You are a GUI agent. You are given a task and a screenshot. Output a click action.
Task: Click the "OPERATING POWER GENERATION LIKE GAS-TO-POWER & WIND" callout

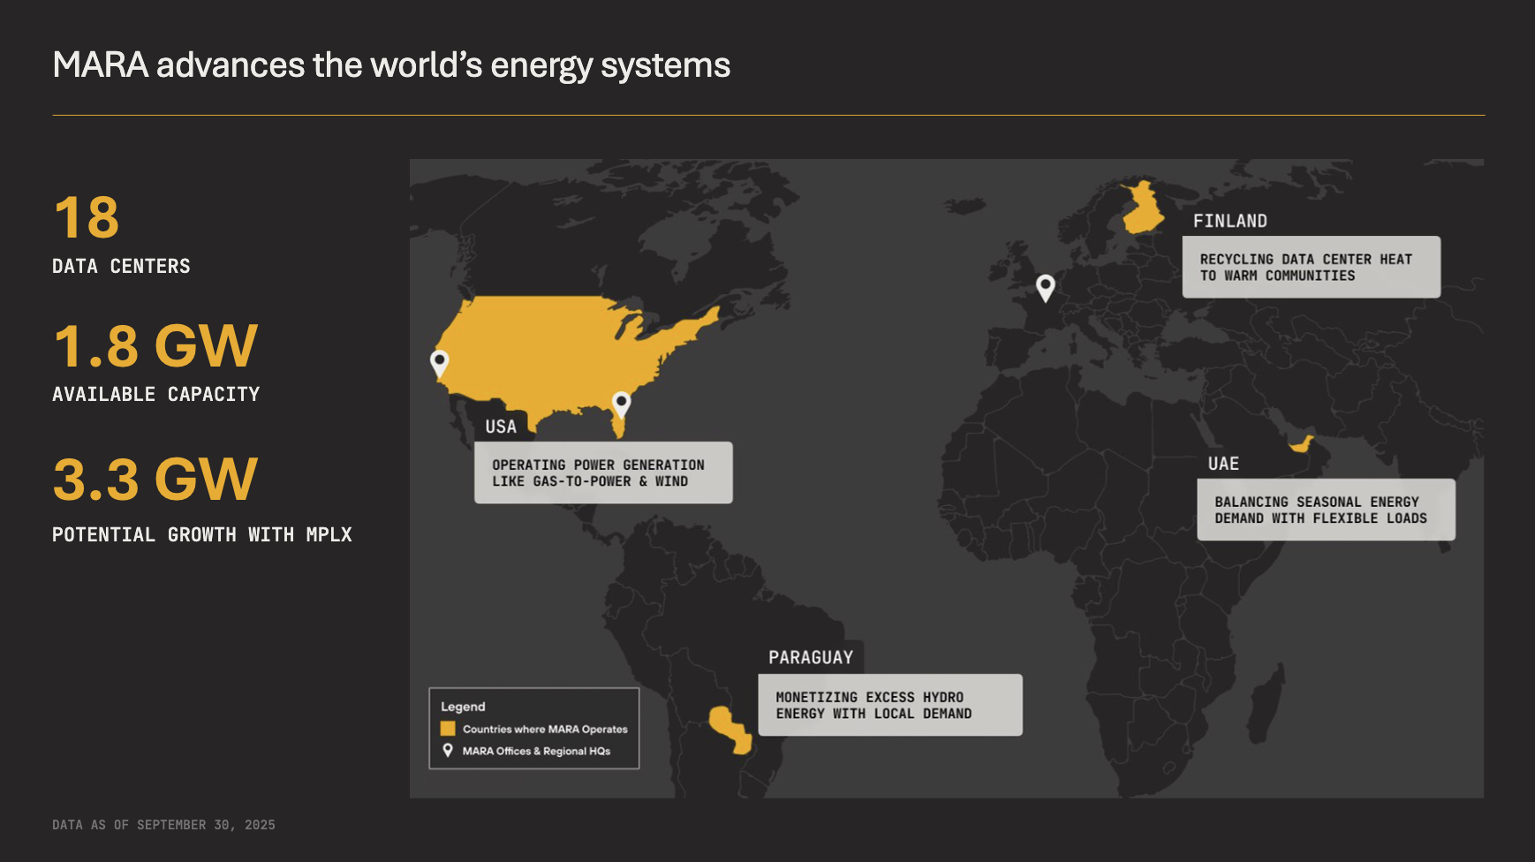click(603, 473)
